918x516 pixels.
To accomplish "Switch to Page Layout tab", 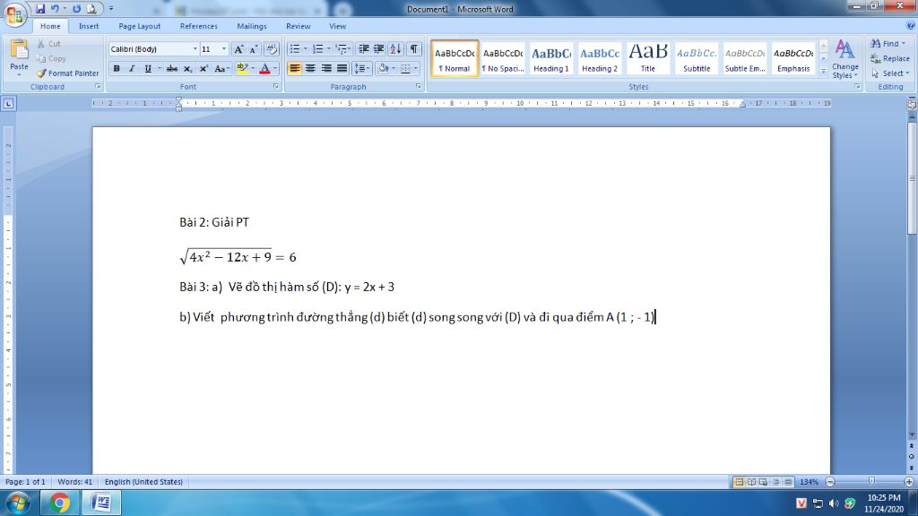I will (x=139, y=26).
